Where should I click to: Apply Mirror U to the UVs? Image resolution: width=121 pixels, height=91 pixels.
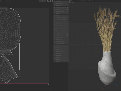(x=61, y=28)
